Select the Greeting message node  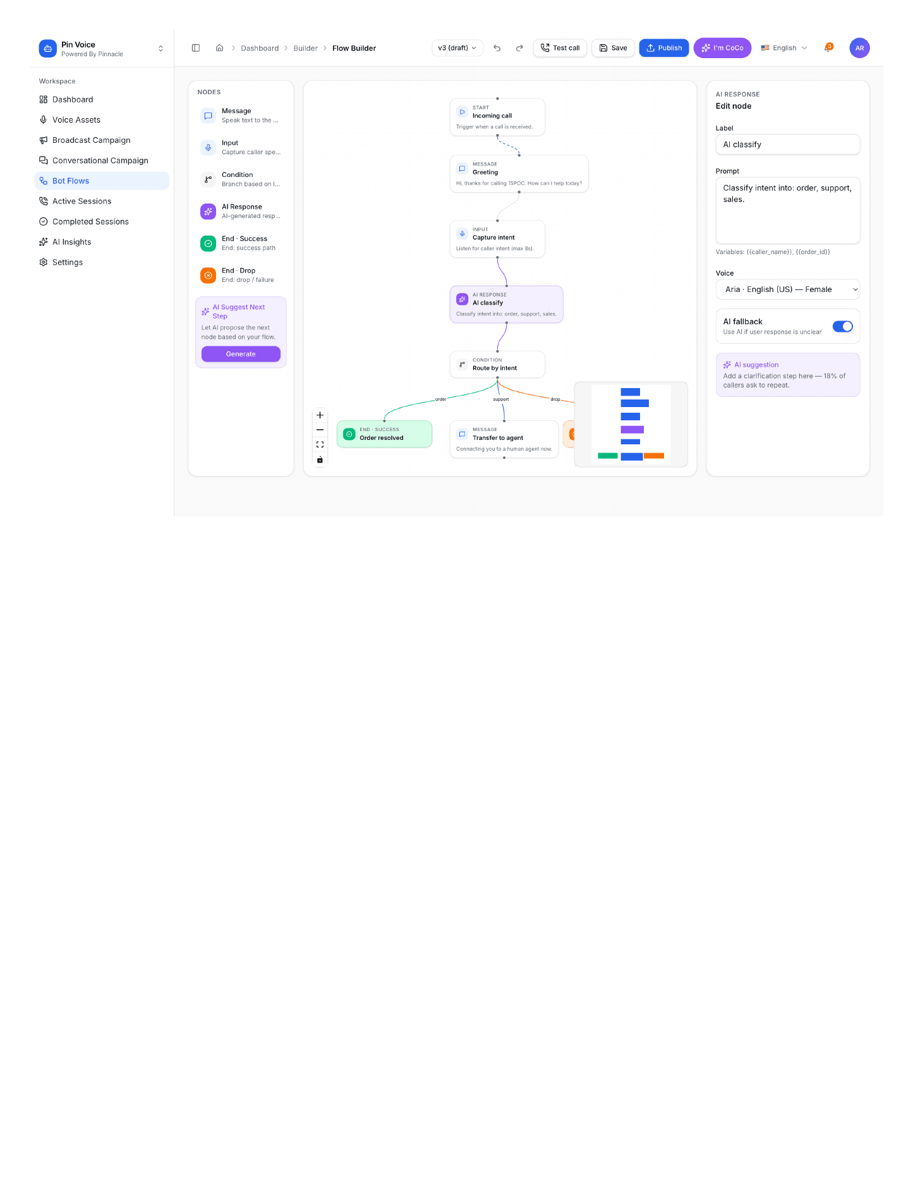coord(519,174)
